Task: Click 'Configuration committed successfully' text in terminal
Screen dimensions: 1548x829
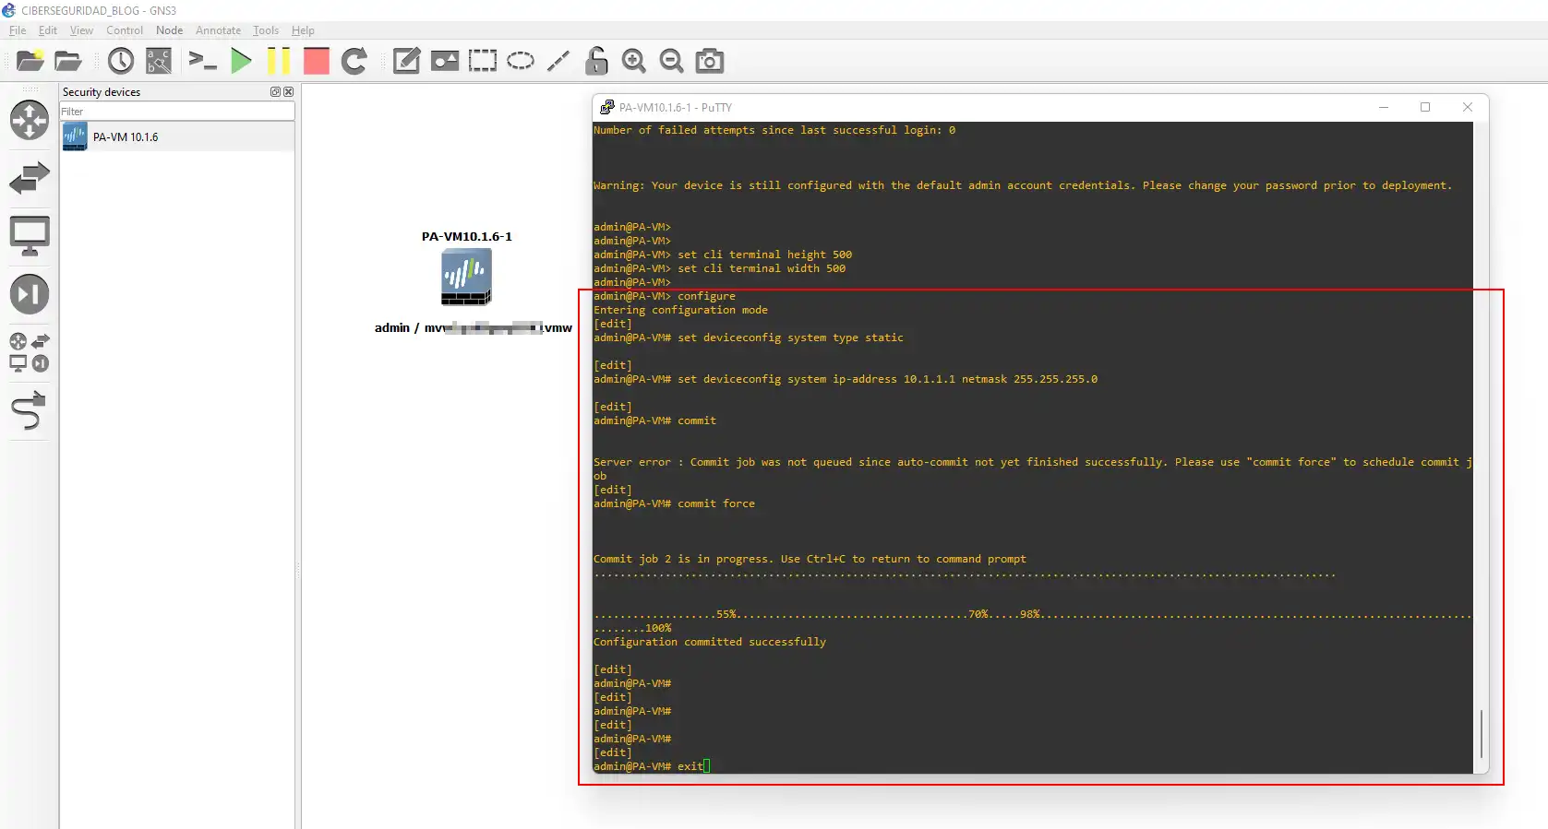Action: [710, 642]
